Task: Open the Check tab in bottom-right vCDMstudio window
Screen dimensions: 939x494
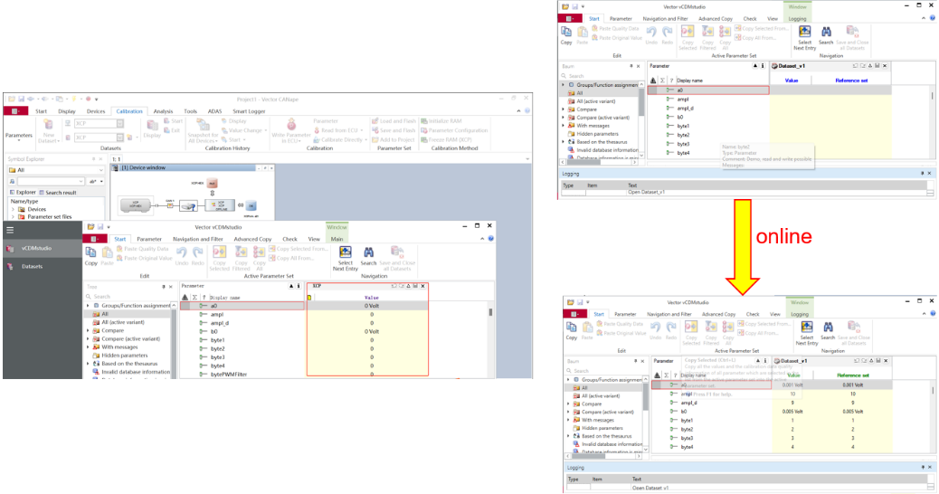Action: [x=753, y=314]
